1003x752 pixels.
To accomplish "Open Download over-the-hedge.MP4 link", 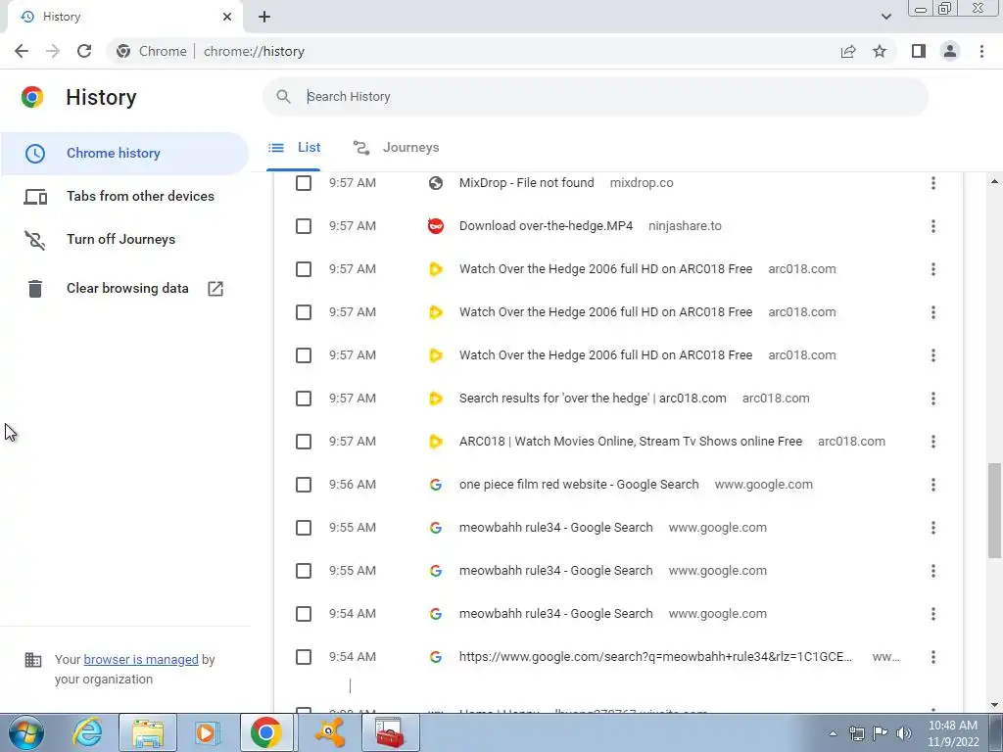I will (546, 226).
